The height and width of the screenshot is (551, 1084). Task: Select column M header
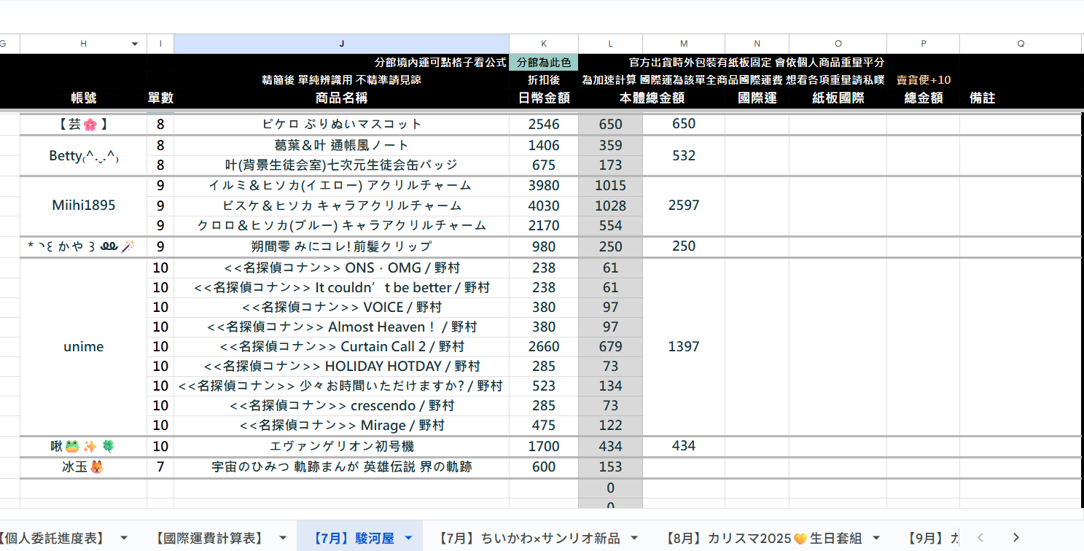coord(684,44)
